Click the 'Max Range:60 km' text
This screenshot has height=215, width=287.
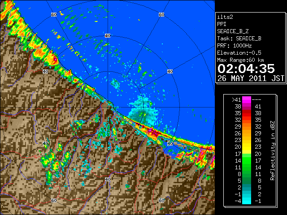pos(240,60)
